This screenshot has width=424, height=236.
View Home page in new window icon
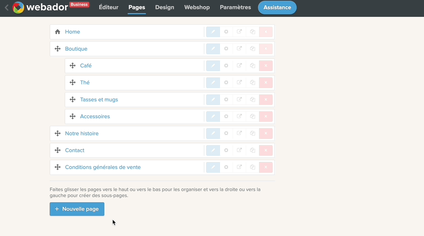(x=239, y=32)
